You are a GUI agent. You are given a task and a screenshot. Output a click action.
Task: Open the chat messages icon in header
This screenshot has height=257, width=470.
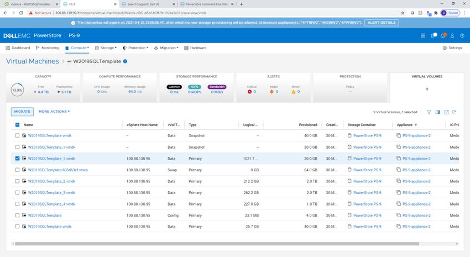434,35
